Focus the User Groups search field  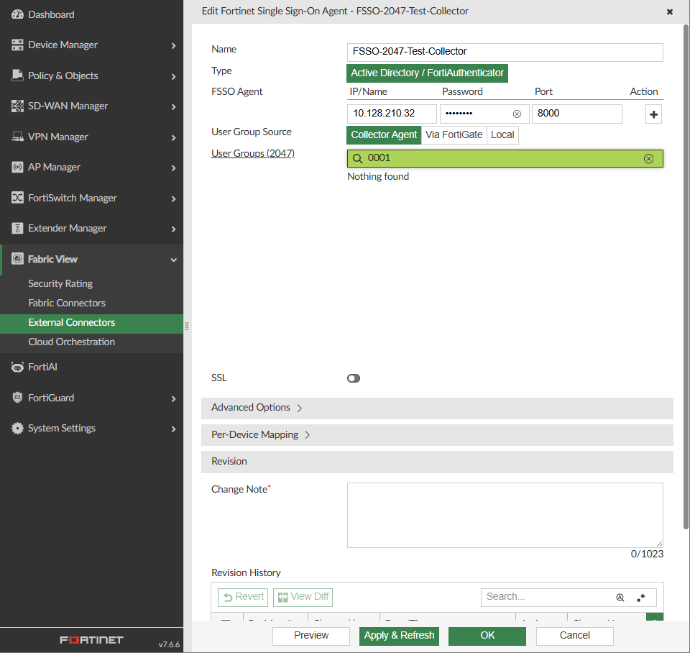click(505, 158)
